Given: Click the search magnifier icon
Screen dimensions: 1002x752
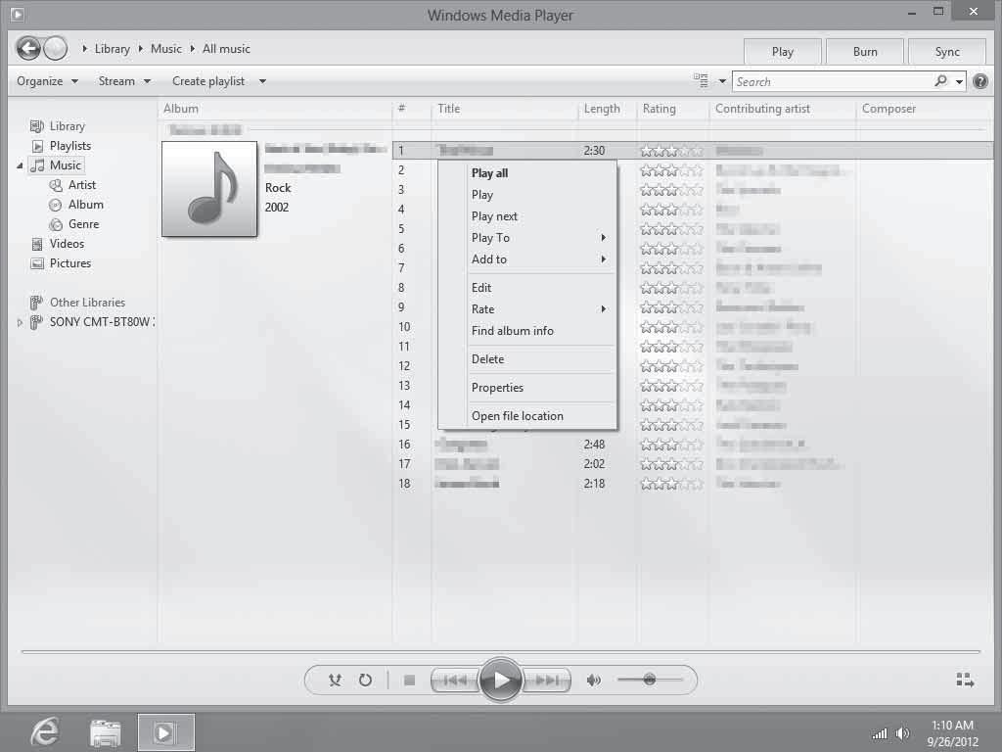Looking at the screenshot, I should click(940, 81).
